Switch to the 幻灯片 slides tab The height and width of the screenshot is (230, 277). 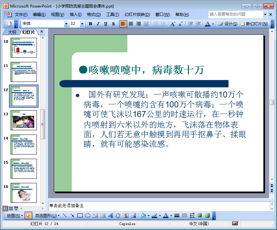point(29,32)
